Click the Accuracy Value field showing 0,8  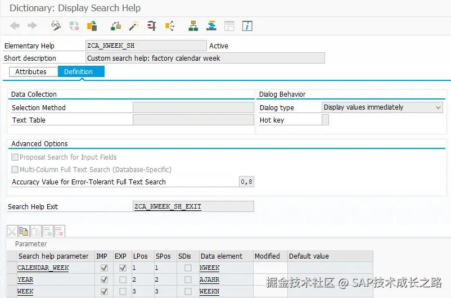pos(246,182)
